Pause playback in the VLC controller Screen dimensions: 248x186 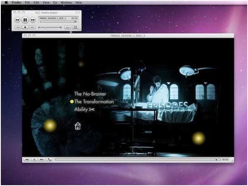click(25, 19)
